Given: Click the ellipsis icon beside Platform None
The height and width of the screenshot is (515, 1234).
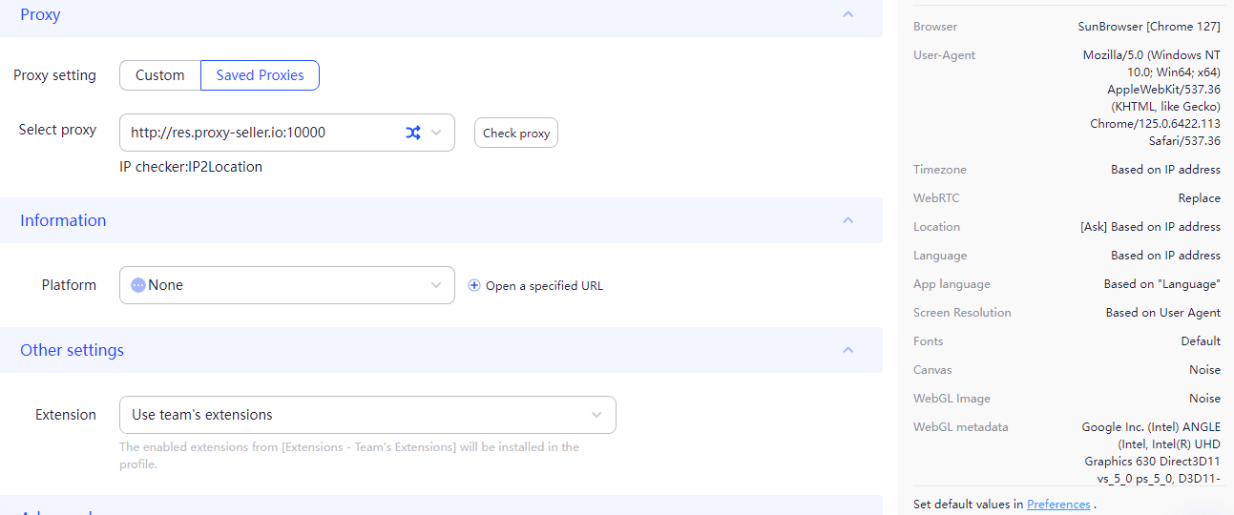Looking at the screenshot, I should 138,285.
